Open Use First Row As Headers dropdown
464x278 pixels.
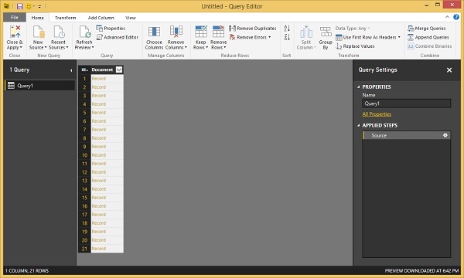[x=400, y=37]
